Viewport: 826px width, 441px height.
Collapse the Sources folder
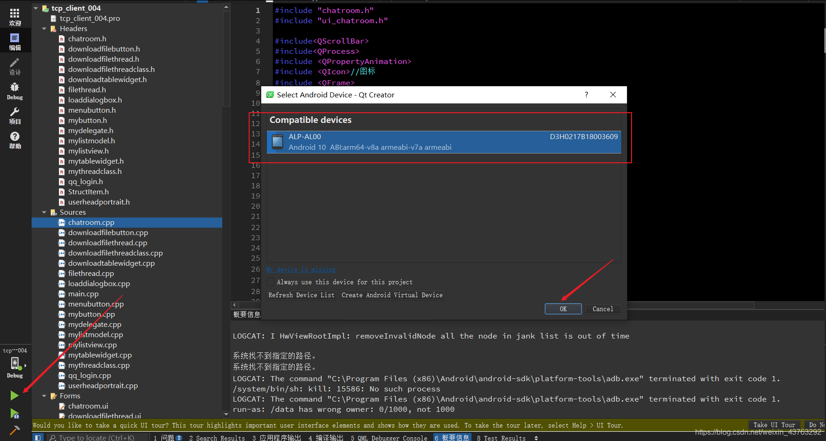(x=44, y=212)
